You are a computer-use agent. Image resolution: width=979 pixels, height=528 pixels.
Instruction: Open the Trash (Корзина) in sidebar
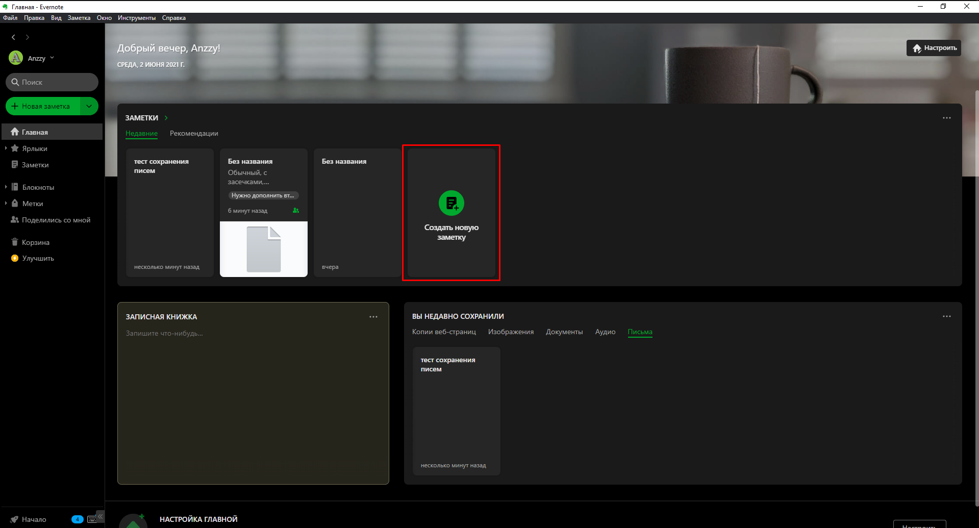(x=35, y=242)
